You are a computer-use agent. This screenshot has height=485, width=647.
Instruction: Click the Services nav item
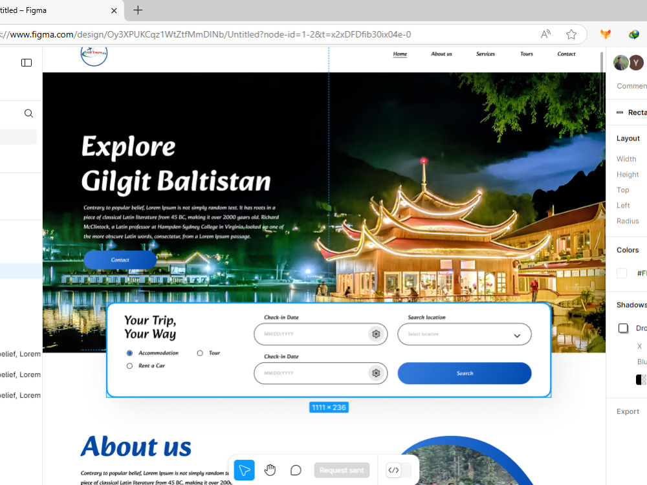click(485, 54)
